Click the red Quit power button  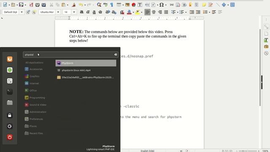10,137
